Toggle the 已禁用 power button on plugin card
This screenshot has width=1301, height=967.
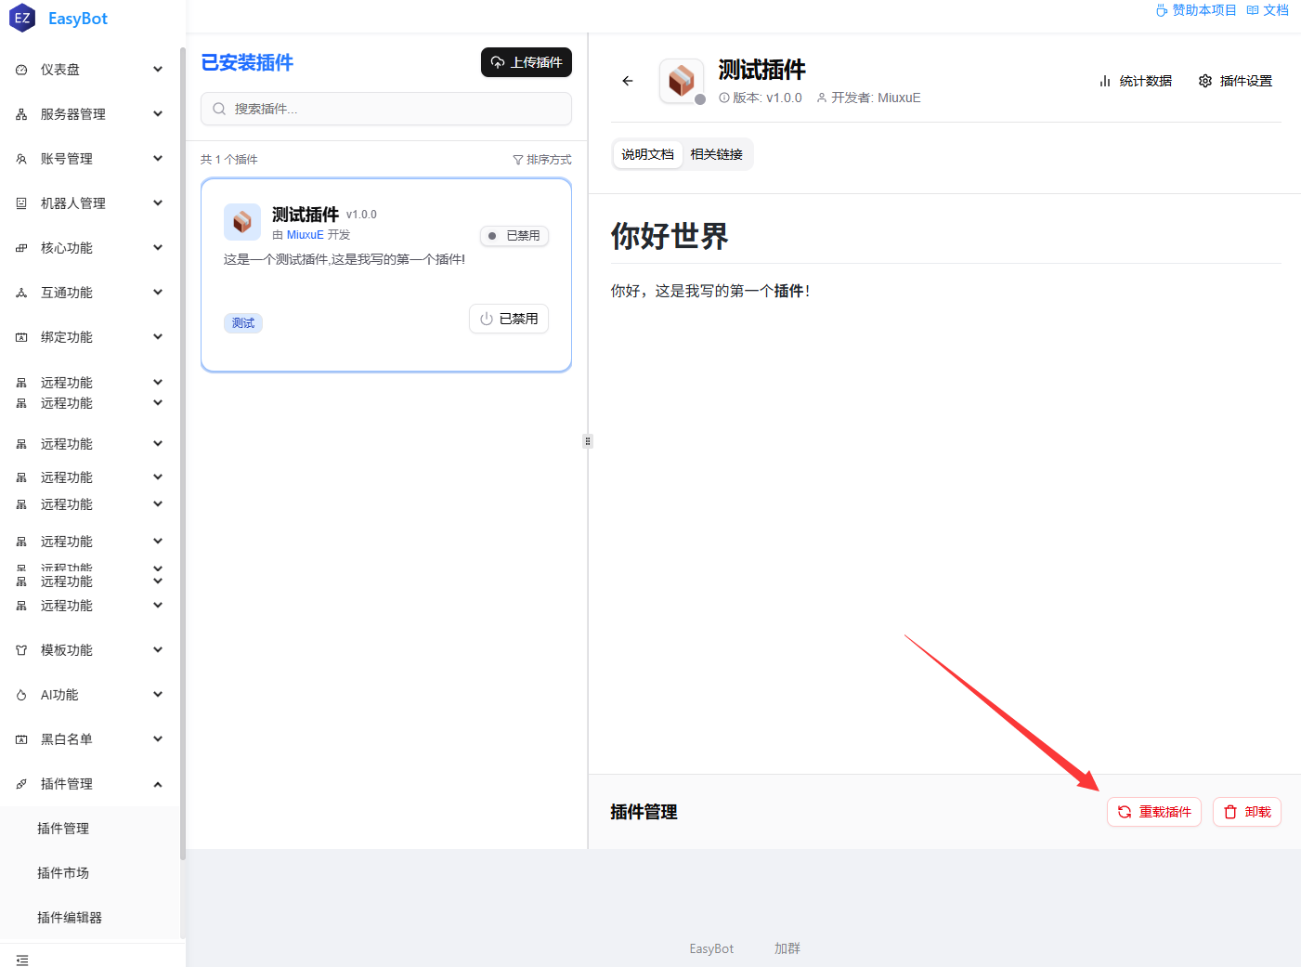pos(509,319)
